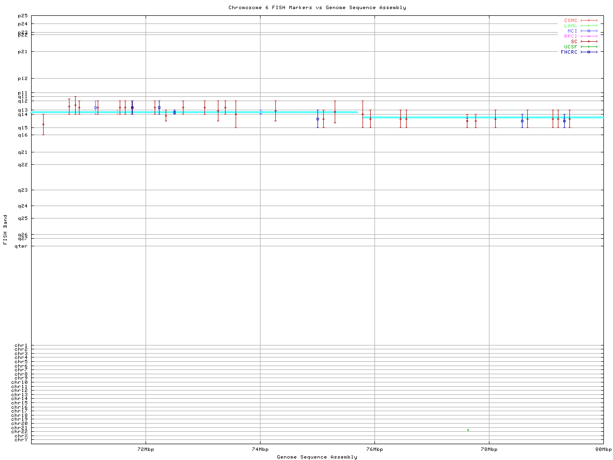Screen dimensions: 613x460
Task: Click the 80Mbp x-axis tick label
Action: (x=603, y=449)
